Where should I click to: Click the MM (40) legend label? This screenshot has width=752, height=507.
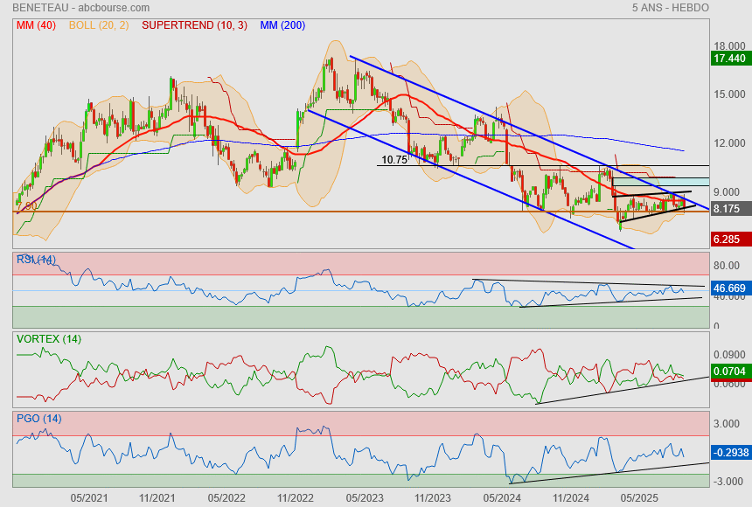click(36, 25)
